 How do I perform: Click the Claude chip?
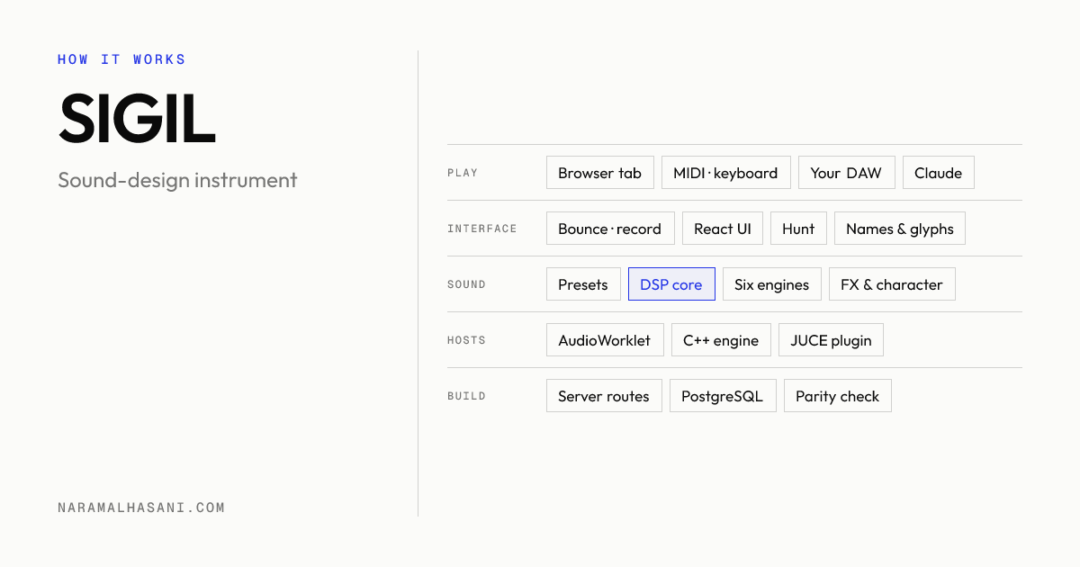click(x=938, y=173)
